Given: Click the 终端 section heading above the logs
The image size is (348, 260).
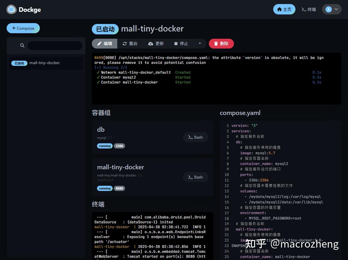Looking at the screenshot, I should [x=98, y=204].
